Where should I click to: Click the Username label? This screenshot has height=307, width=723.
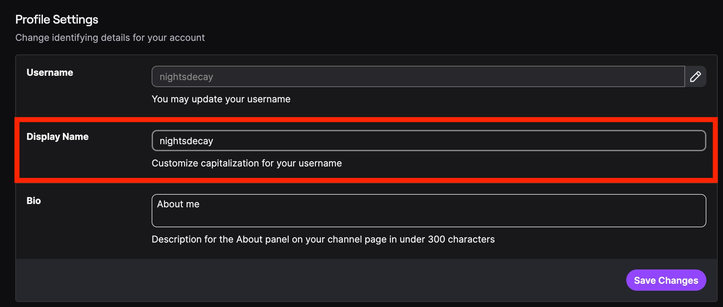50,72
